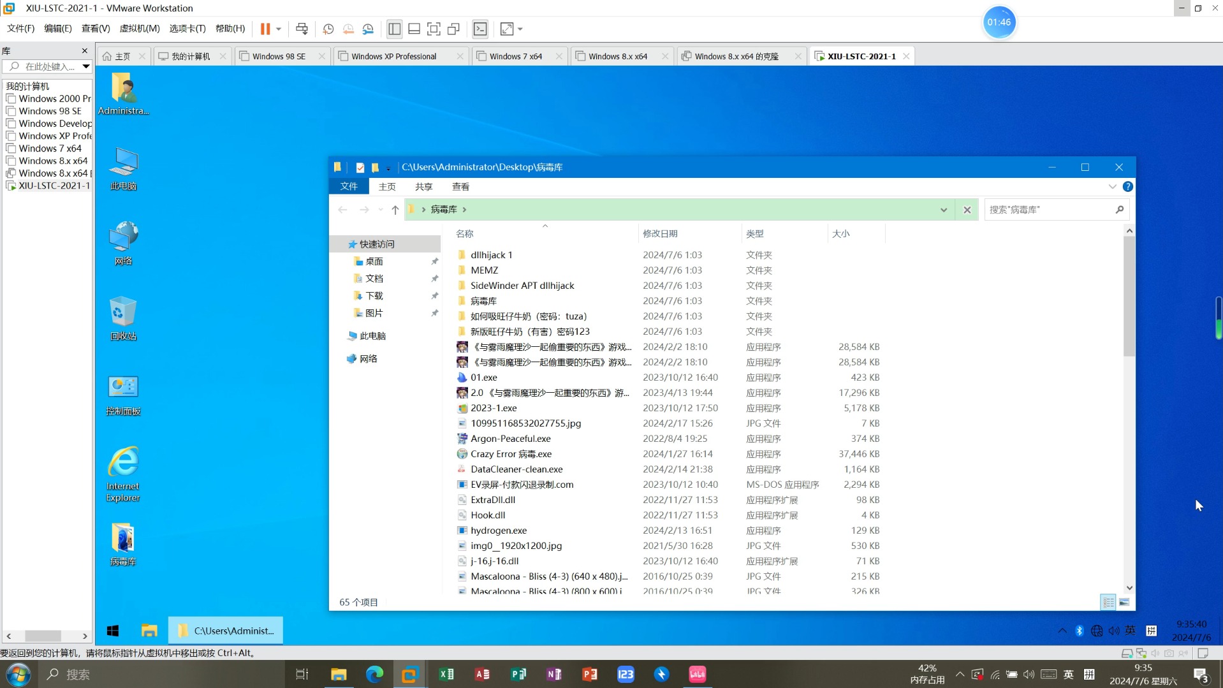Click the guest volume tray icon
1223x688 pixels.
[x=1113, y=631]
